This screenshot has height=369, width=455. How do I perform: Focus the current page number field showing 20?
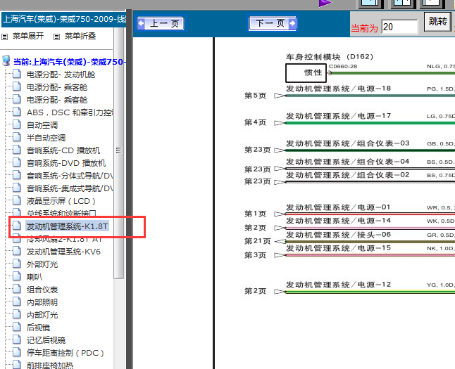click(x=399, y=27)
